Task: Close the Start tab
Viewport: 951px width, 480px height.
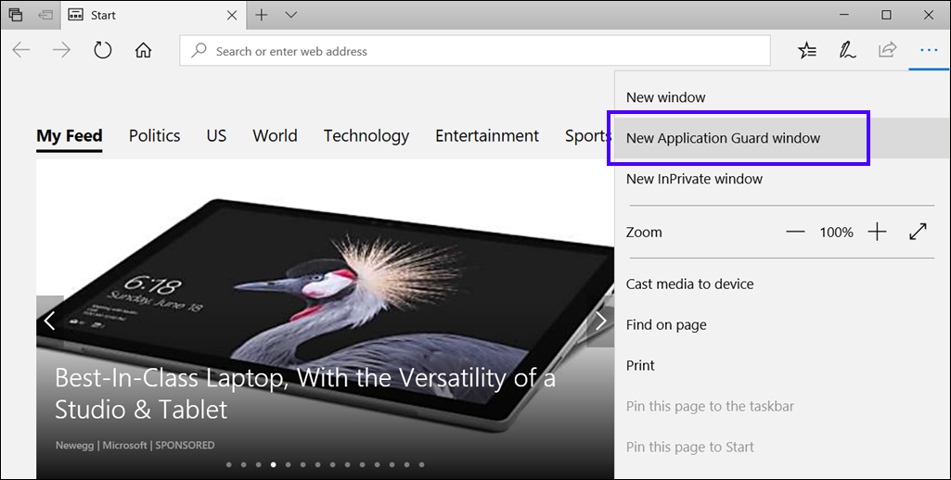Action: click(232, 15)
